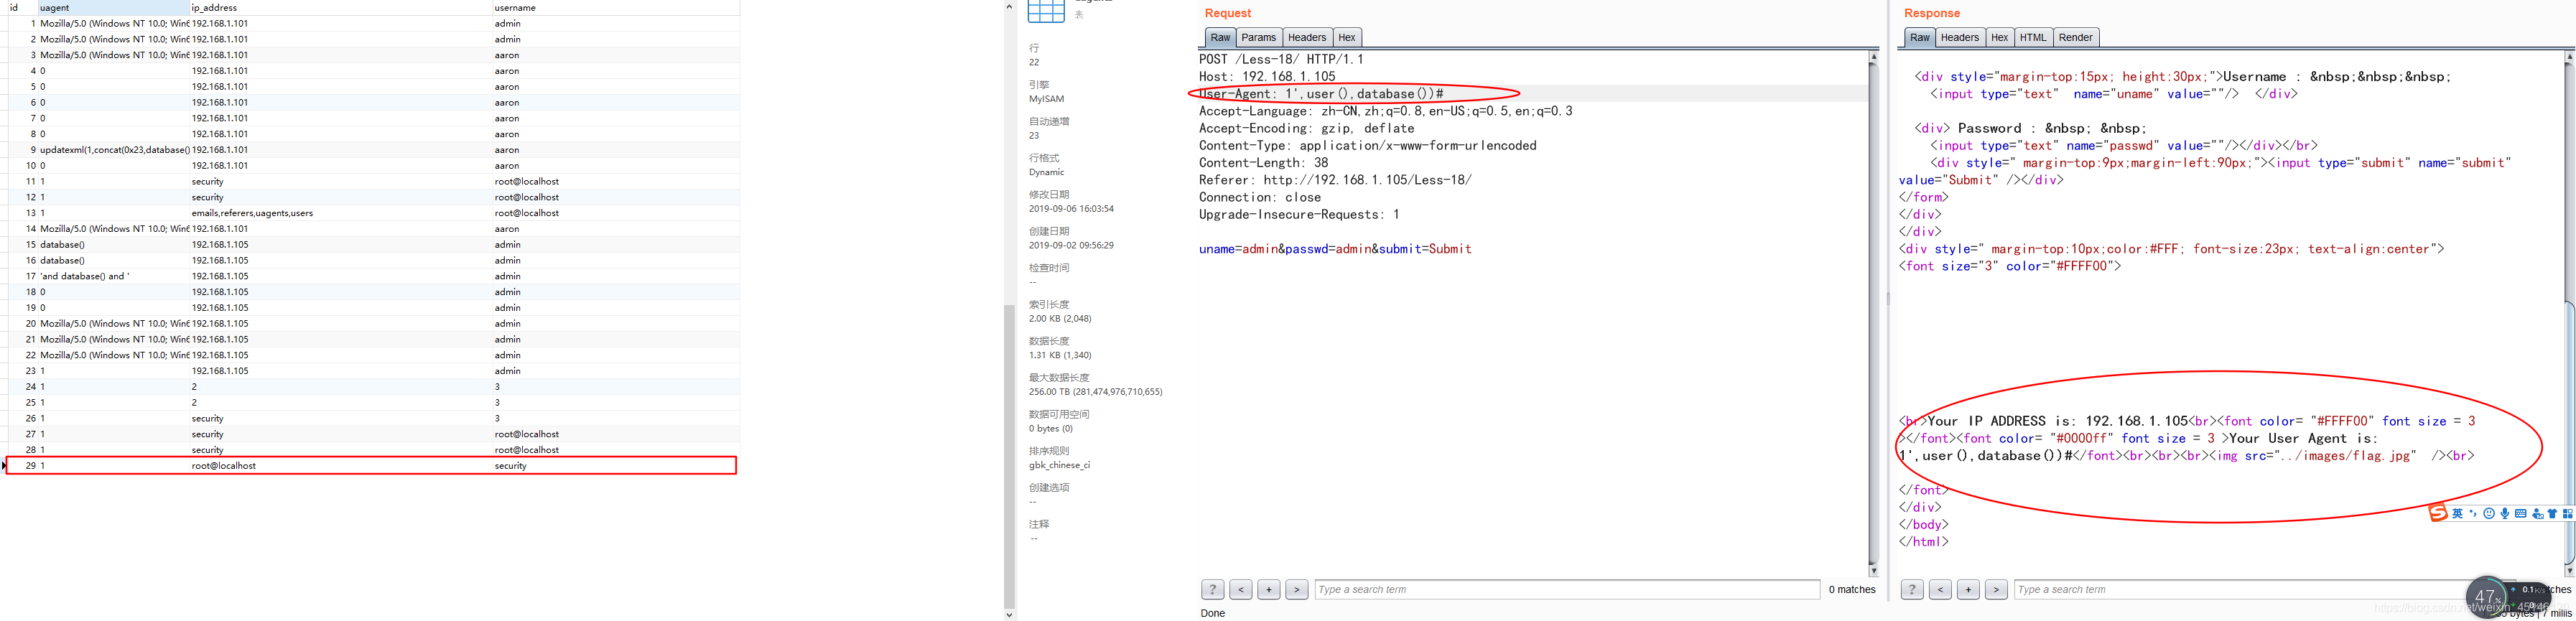Click the Host: 192.168.1.105 line
The height and width of the screenshot is (621, 2576).
tap(1266, 77)
